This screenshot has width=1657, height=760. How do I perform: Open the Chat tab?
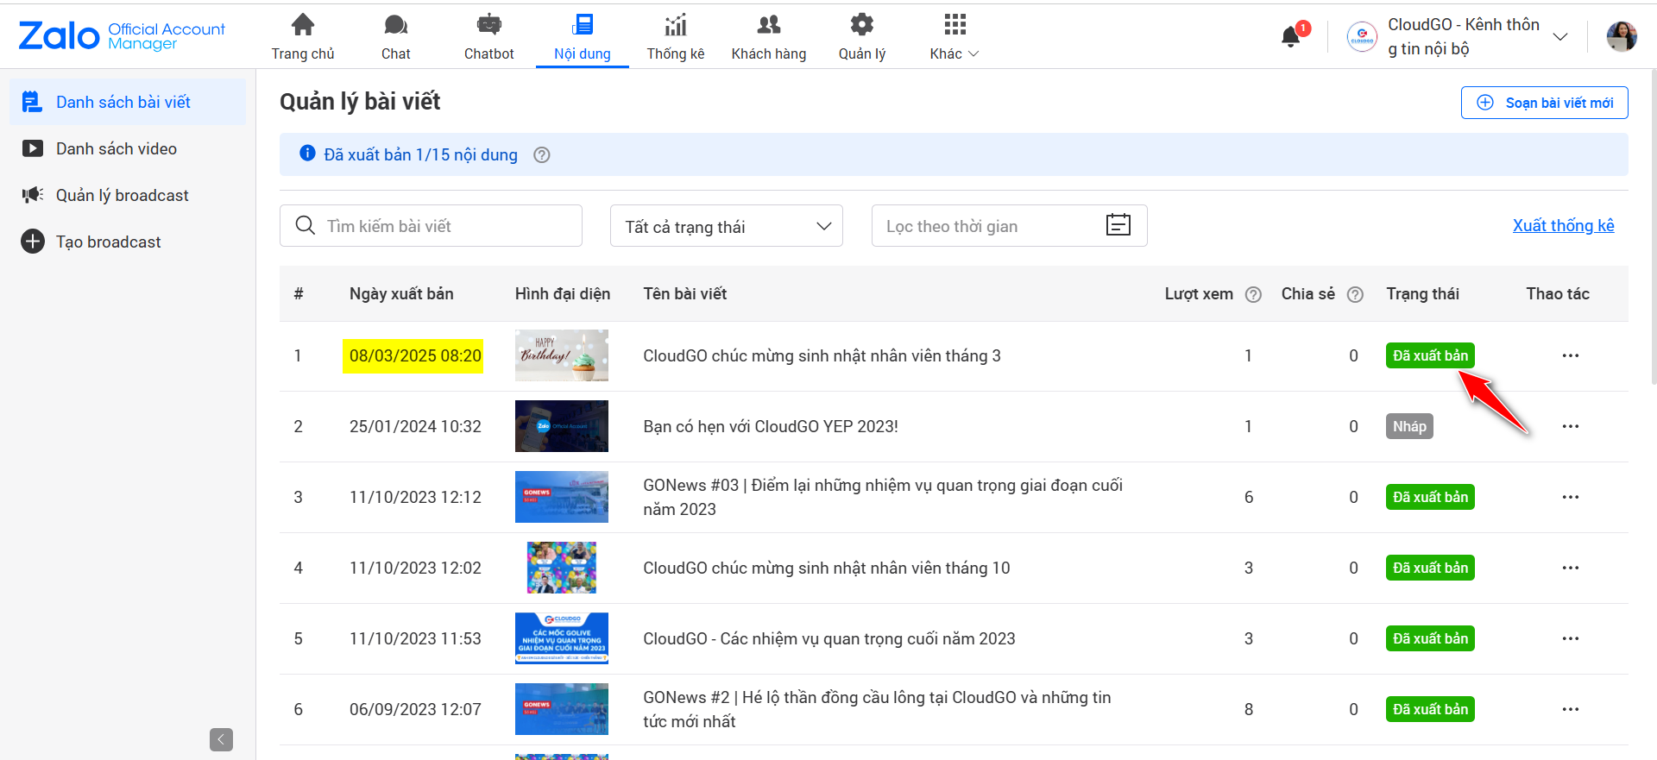[x=396, y=37]
